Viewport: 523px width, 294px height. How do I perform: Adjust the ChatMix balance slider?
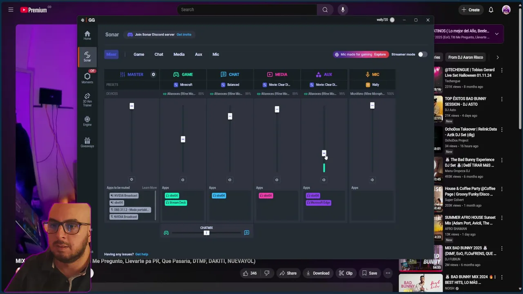pyautogui.click(x=206, y=233)
